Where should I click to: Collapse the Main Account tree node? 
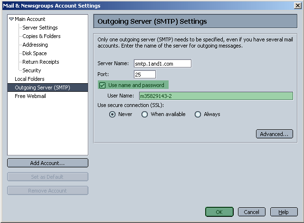(x=11, y=19)
